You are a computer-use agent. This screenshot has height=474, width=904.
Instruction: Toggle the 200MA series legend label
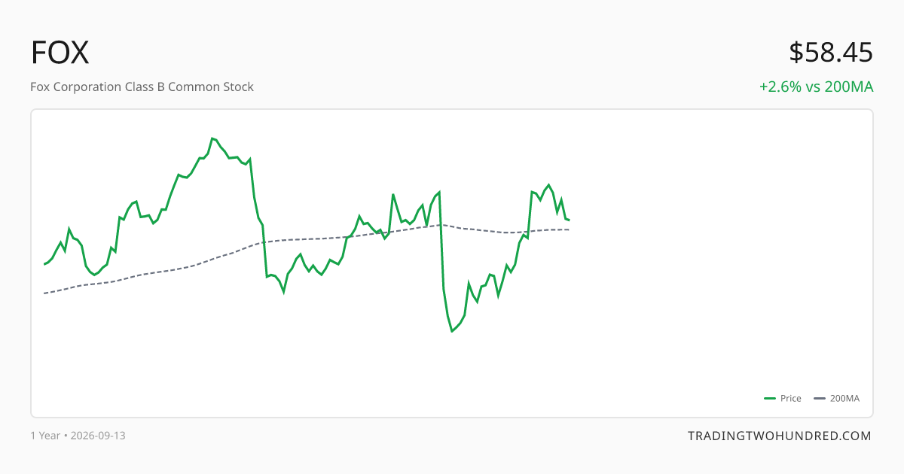(844, 399)
